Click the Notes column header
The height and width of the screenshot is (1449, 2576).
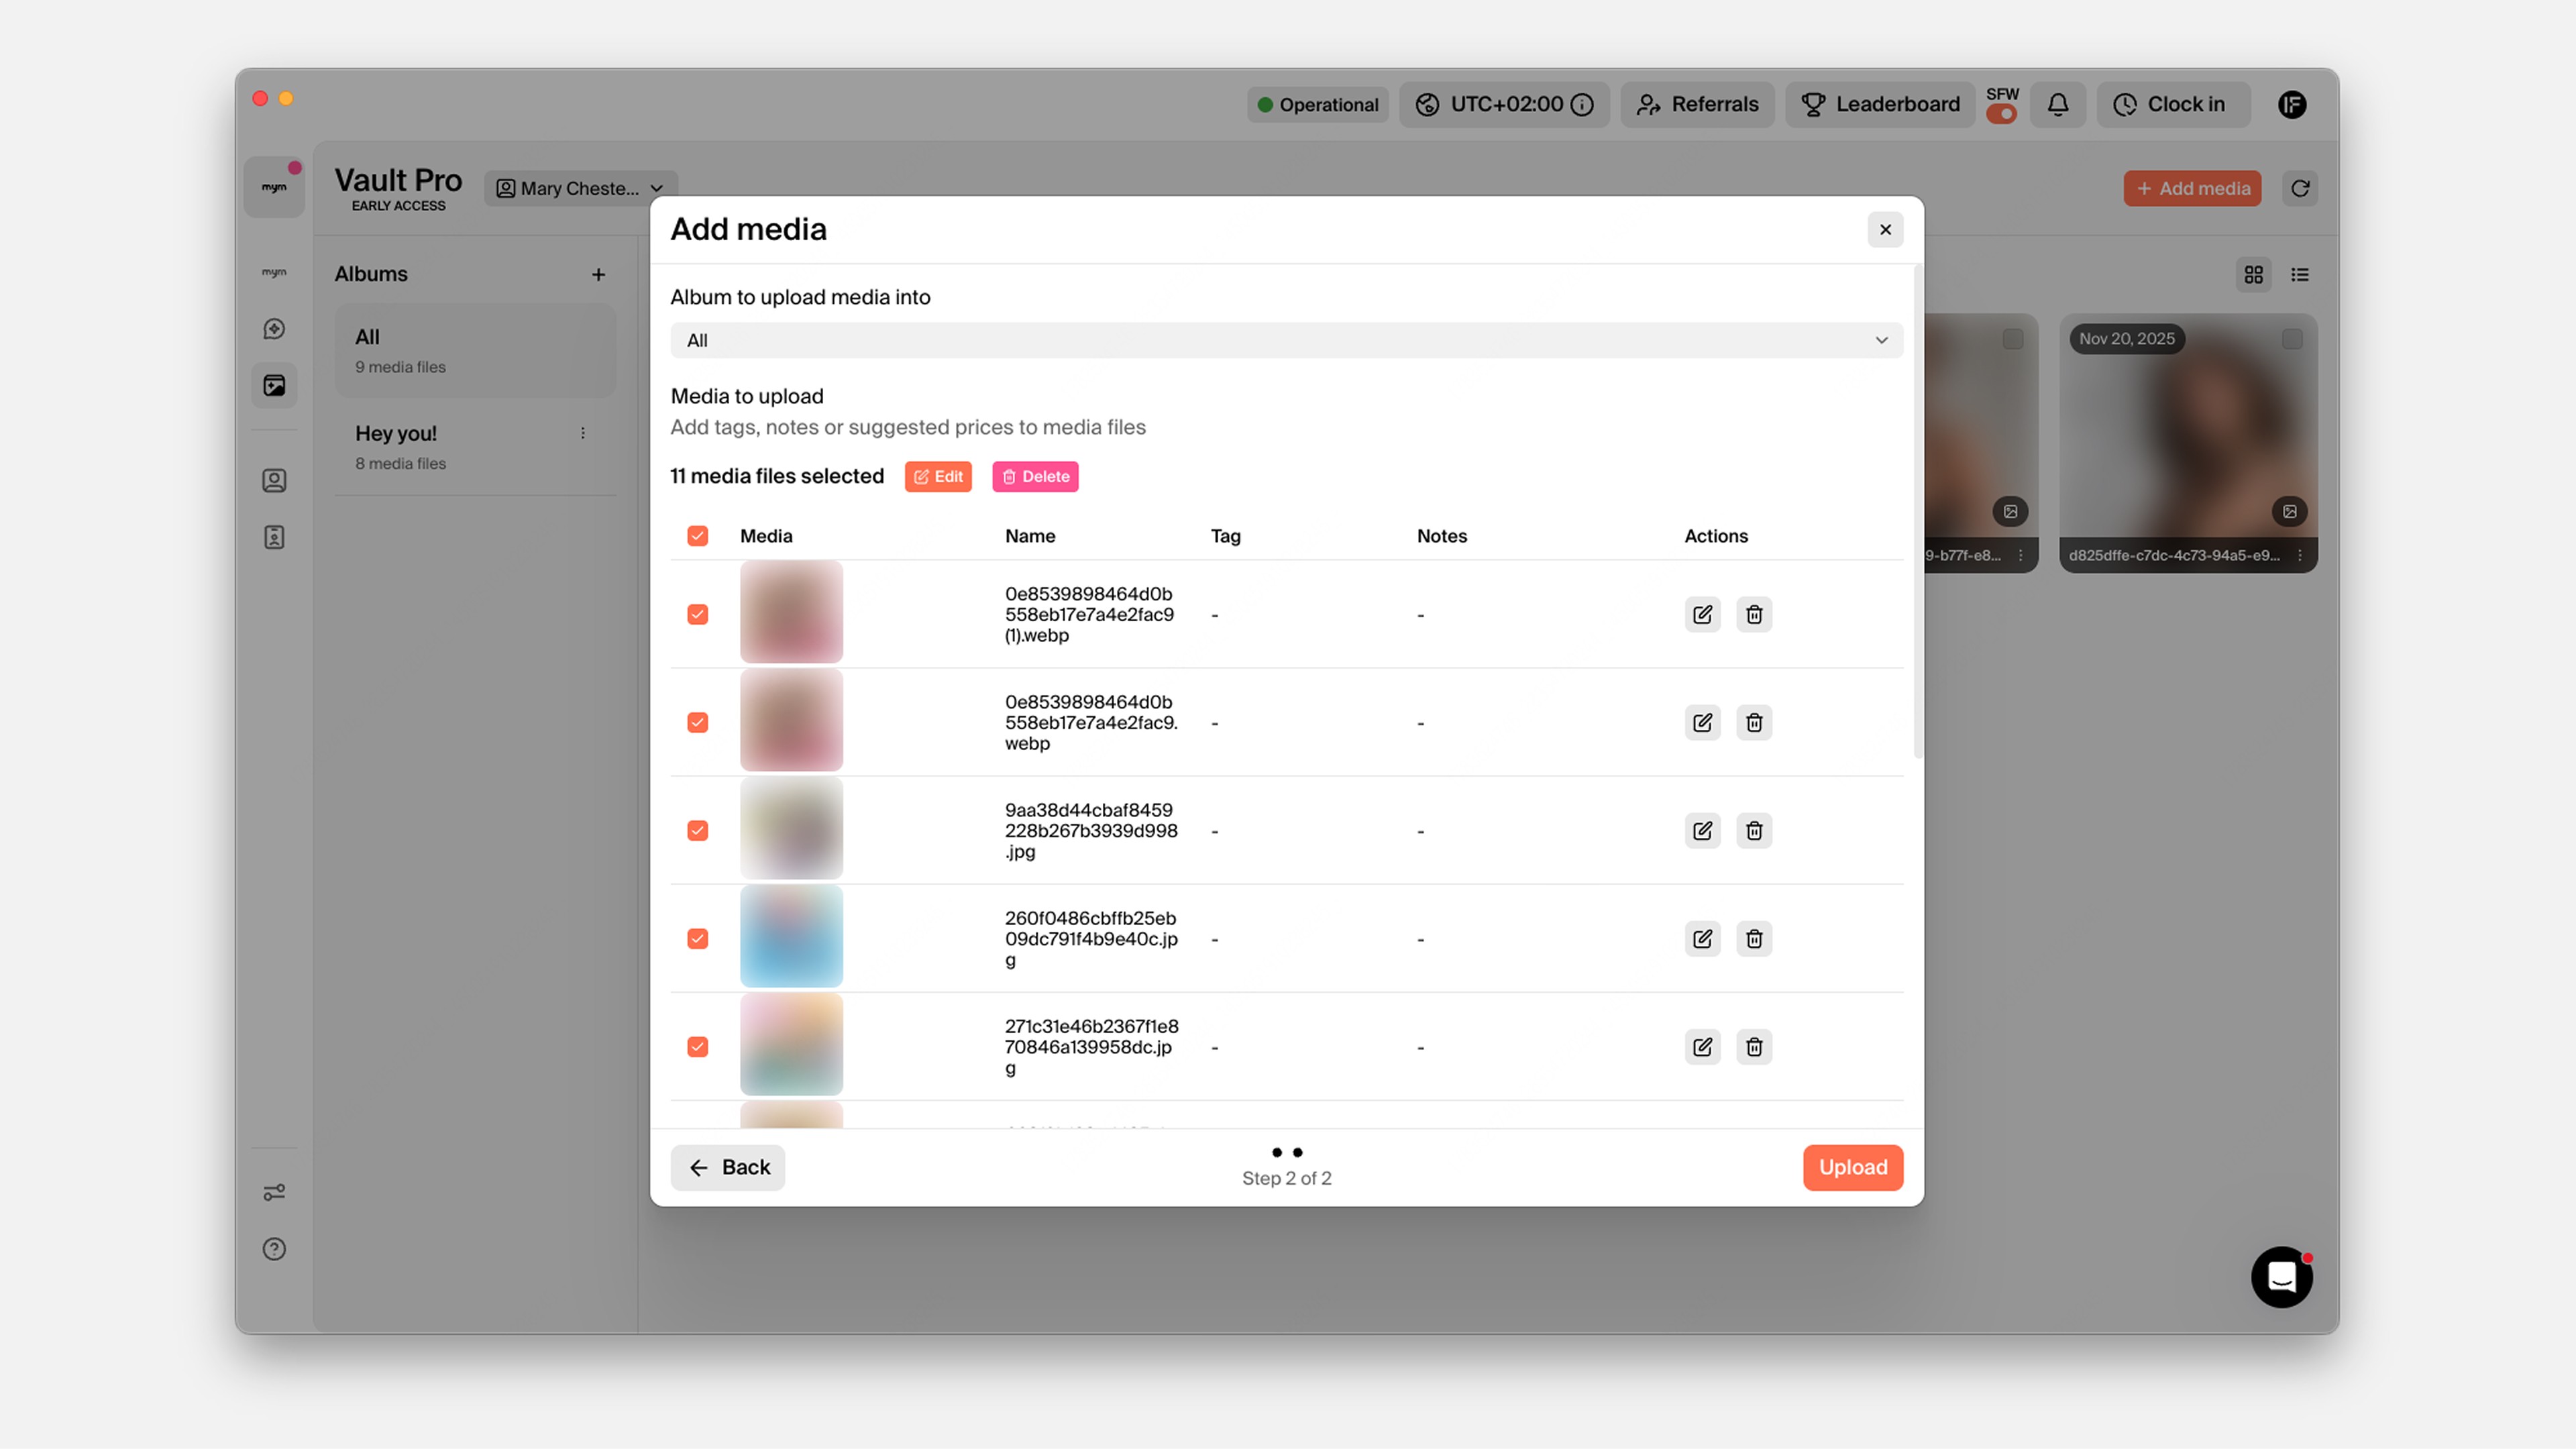tap(1441, 536)
